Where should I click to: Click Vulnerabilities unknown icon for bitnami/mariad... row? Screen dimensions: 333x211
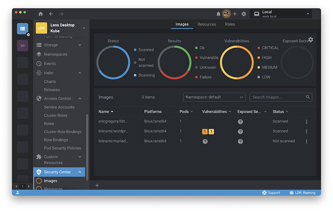point(205,141)
